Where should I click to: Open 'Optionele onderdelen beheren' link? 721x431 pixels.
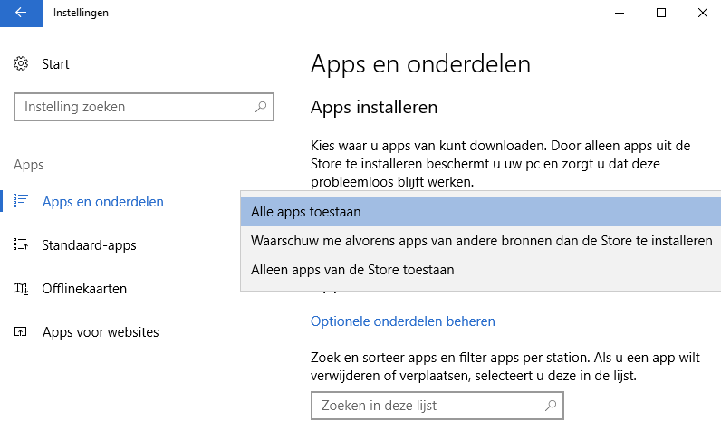(403, 321)
